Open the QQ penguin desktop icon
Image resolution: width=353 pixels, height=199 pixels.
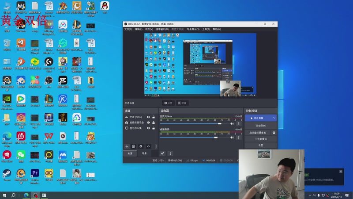click(x=105, y=7)
